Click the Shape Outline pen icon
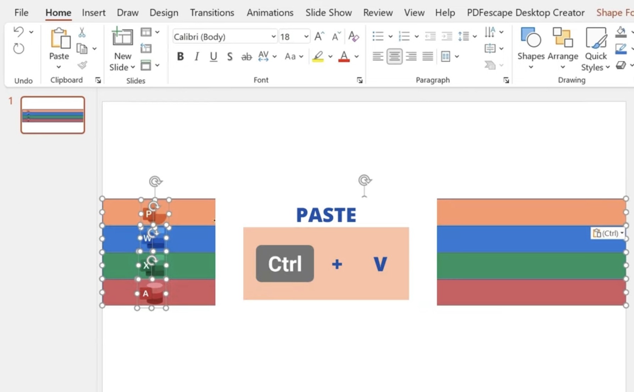634x392 pixels. [x=621, y=49]
